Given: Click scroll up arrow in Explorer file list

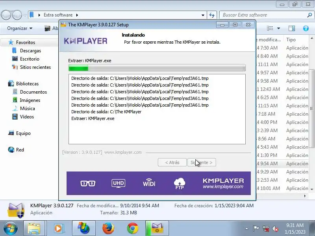Looking at the screenshot, I should point(311,38).
